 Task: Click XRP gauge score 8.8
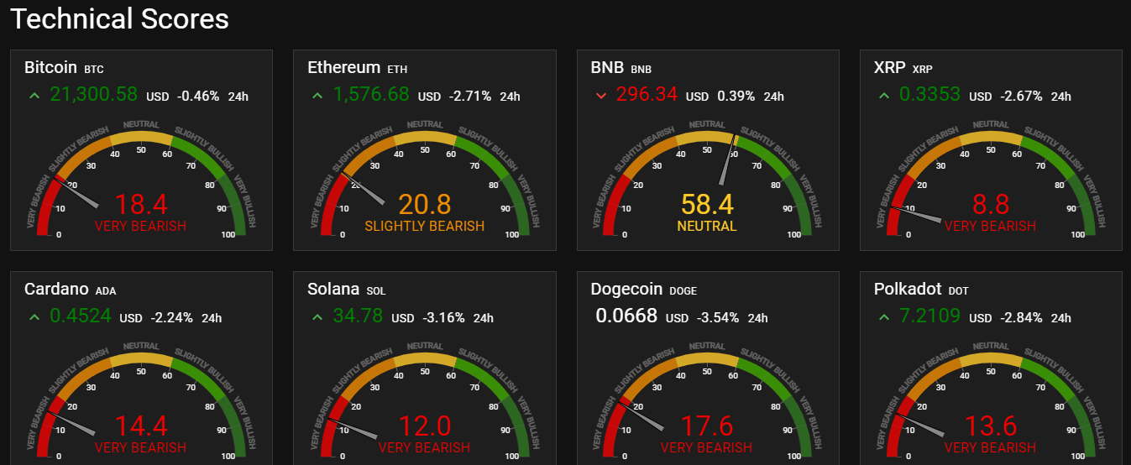(991, 204)
